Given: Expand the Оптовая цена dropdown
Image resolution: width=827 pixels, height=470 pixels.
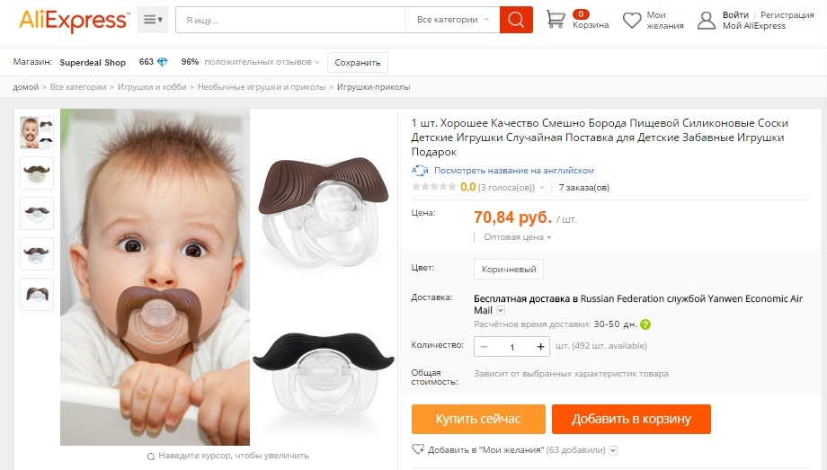Looking at the screenshot, I should [x=517, y=237].
